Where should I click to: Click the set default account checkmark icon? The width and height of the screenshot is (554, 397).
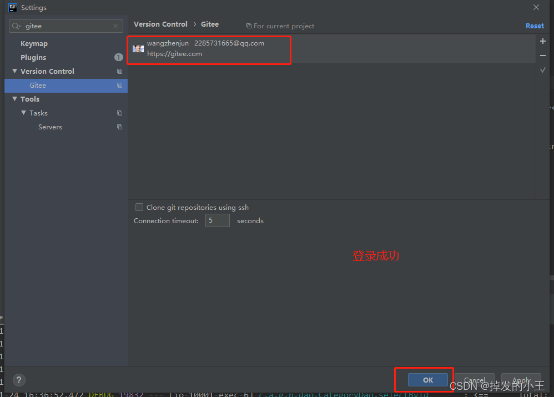543,70
